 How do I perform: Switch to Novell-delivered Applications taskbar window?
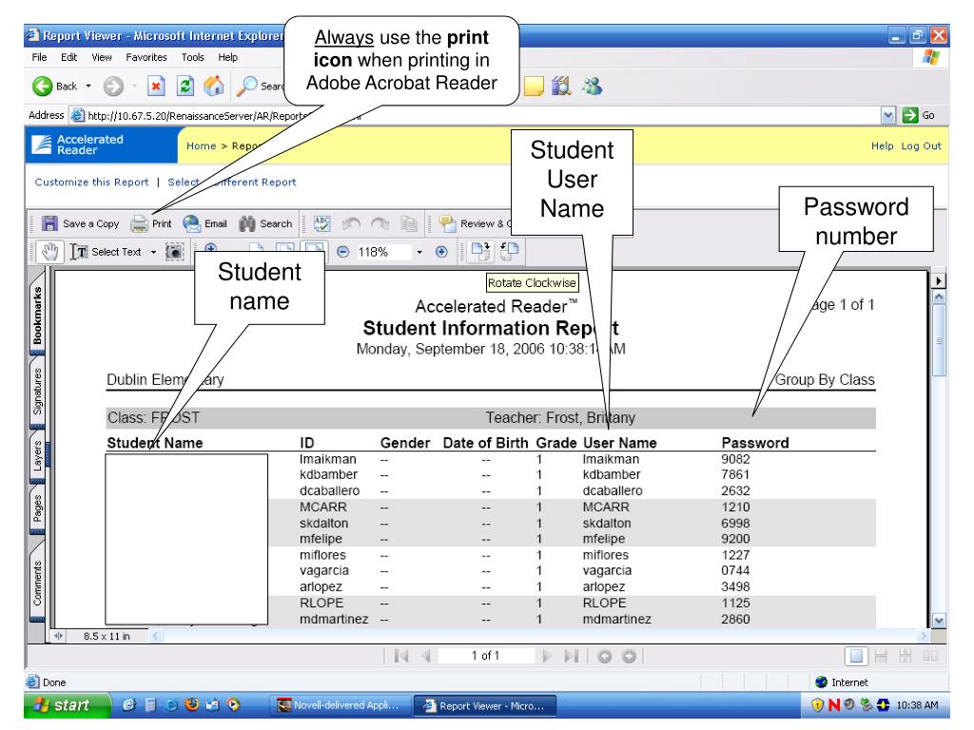(340, 705)
